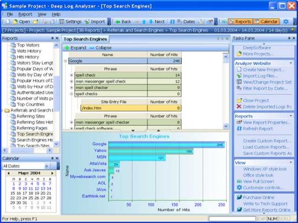Click the Referrals and Search folder icon
This screenshot has height=223, width=298.
point(7,110)
